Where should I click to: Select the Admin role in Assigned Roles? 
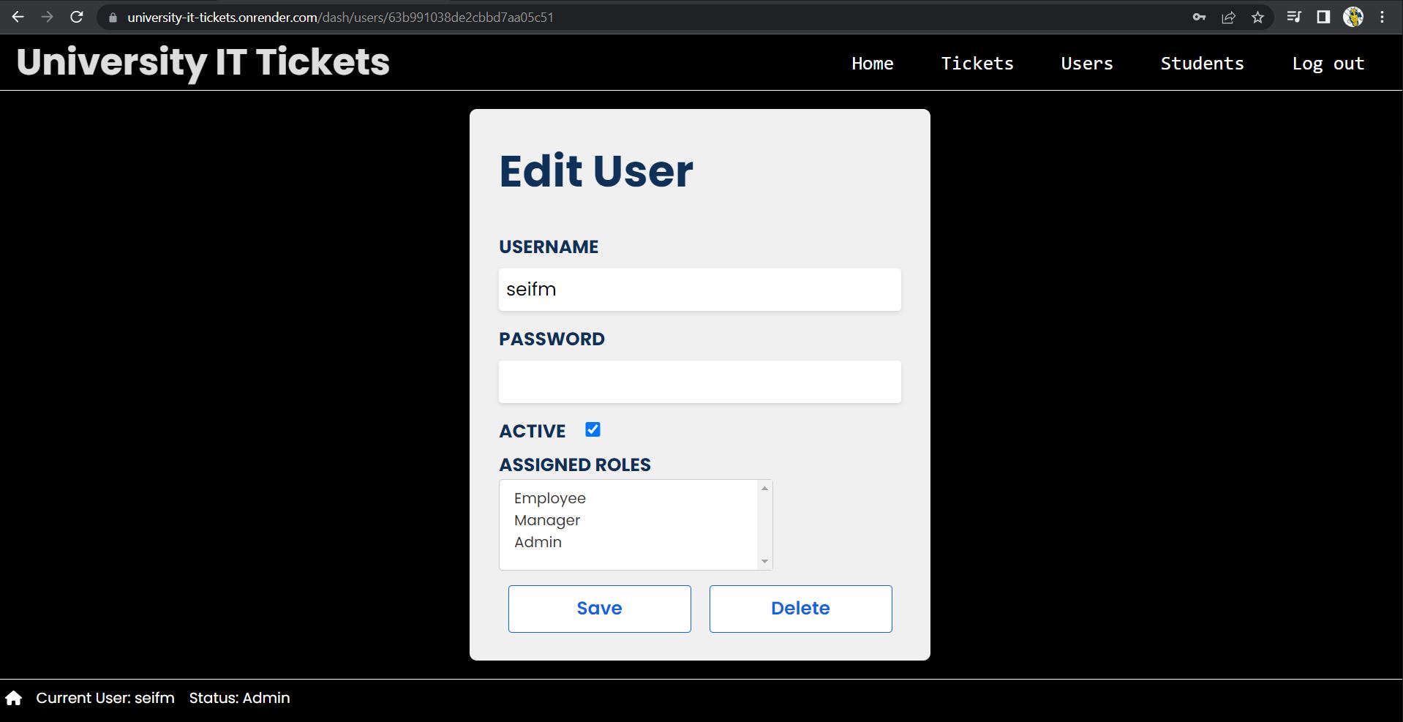(538, 542)
